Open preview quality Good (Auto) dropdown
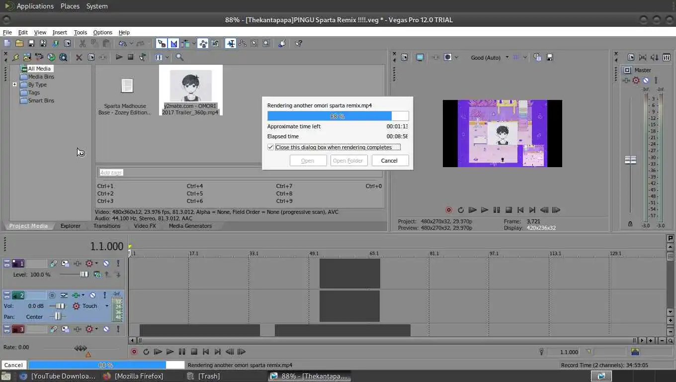The width and height of the screenshot is (676, 382). (490, 57)
